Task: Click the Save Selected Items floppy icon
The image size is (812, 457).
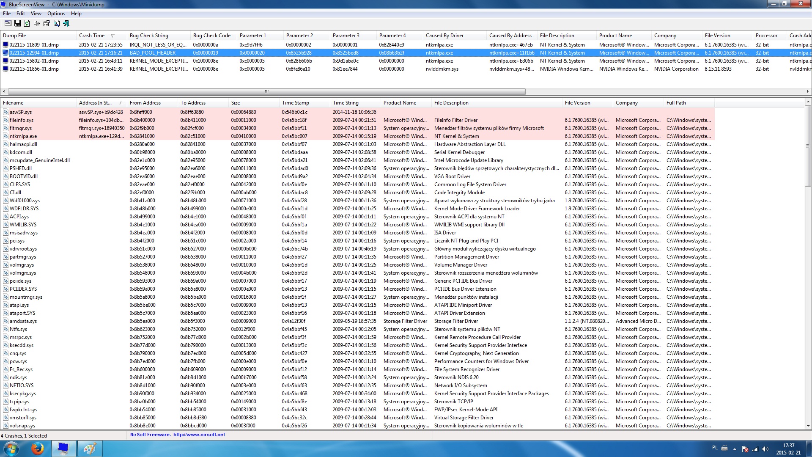Action: (x=18, y=24)
